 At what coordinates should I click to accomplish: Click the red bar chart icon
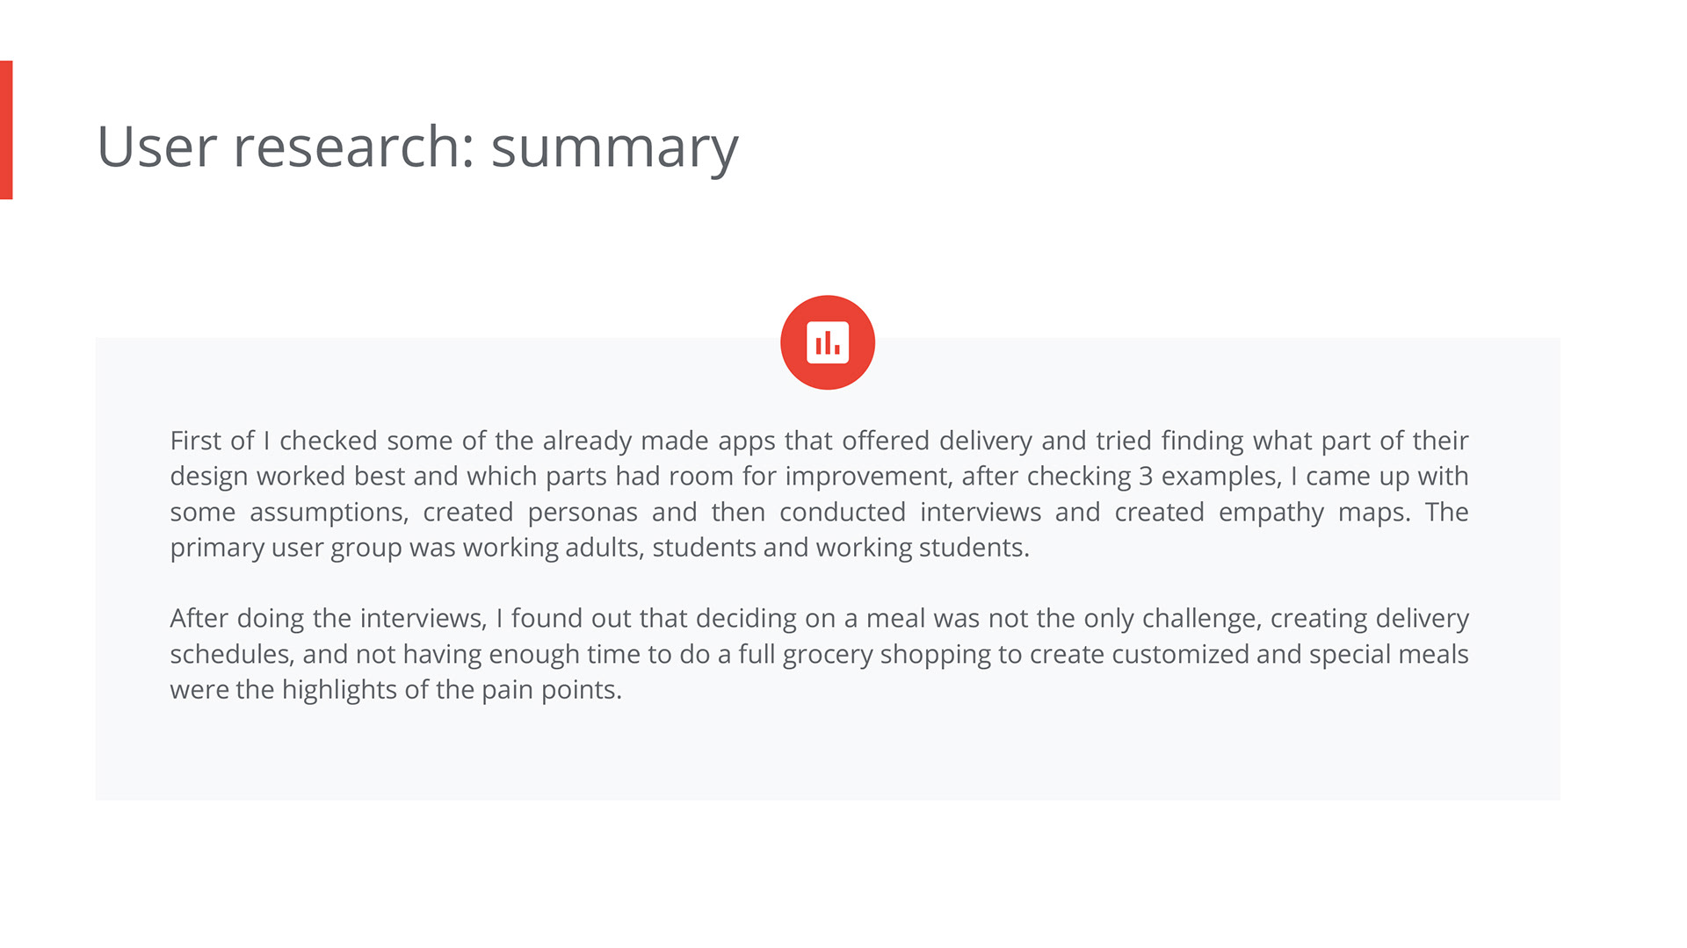point(827,342)
